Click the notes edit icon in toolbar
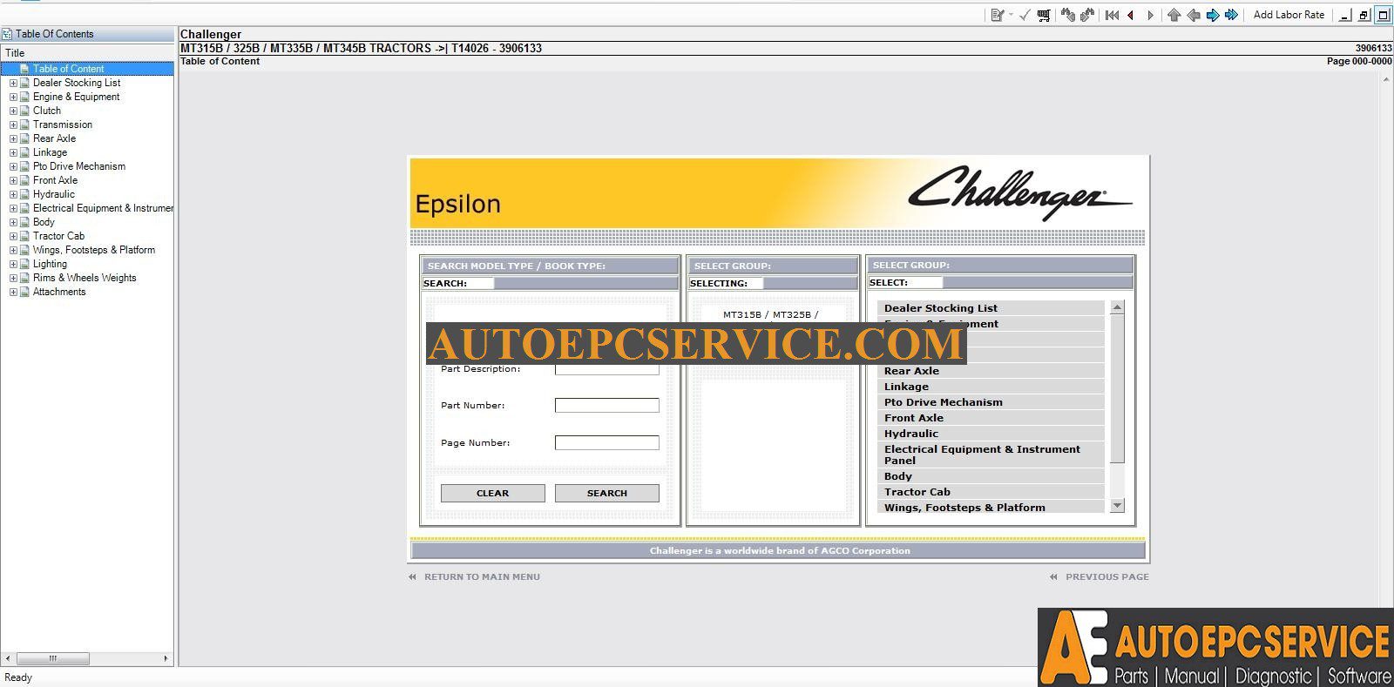 (998, 15)
